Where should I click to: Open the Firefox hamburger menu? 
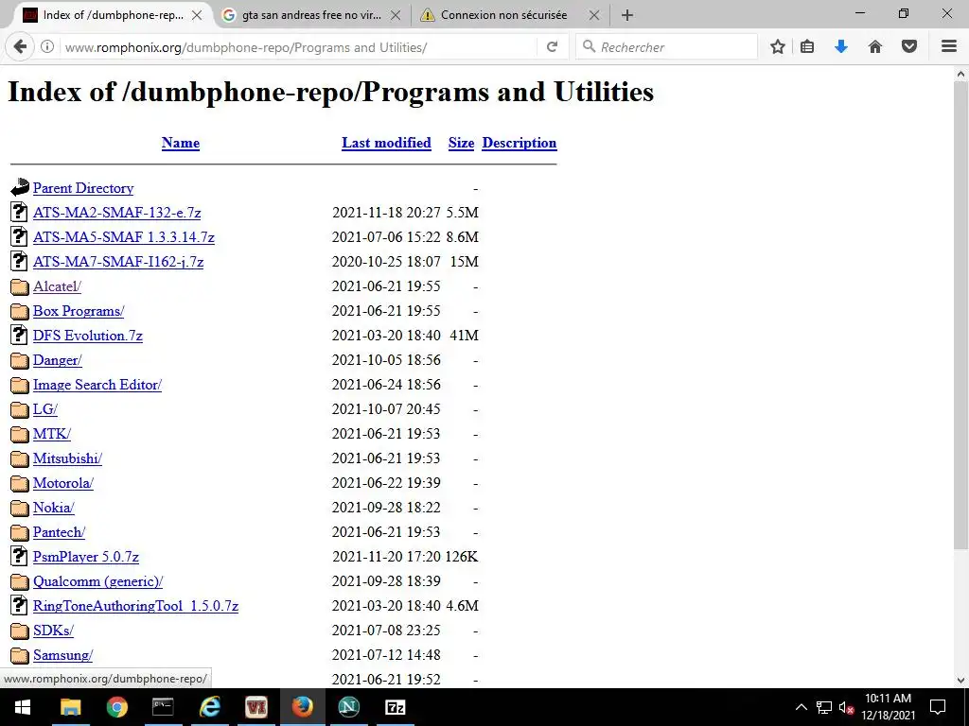(x=949, y=47)
